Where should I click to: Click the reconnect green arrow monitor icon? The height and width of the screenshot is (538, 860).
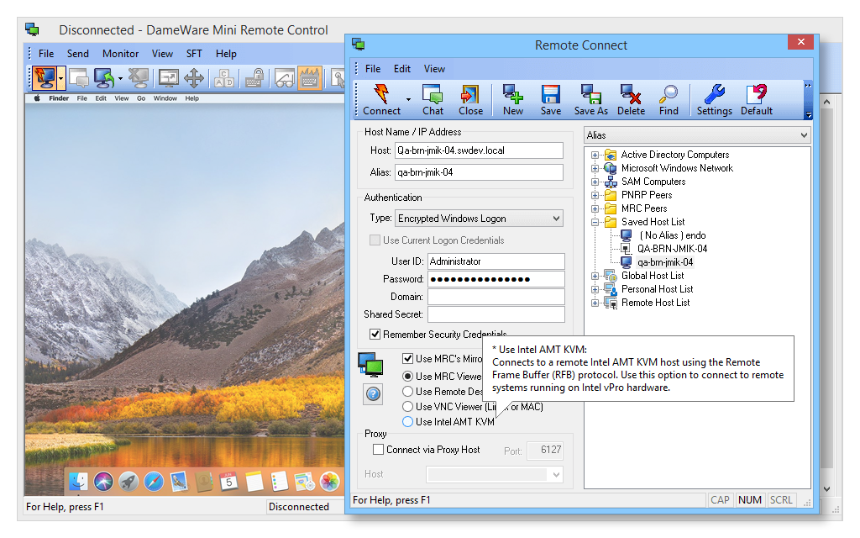(x=104, y=78)
